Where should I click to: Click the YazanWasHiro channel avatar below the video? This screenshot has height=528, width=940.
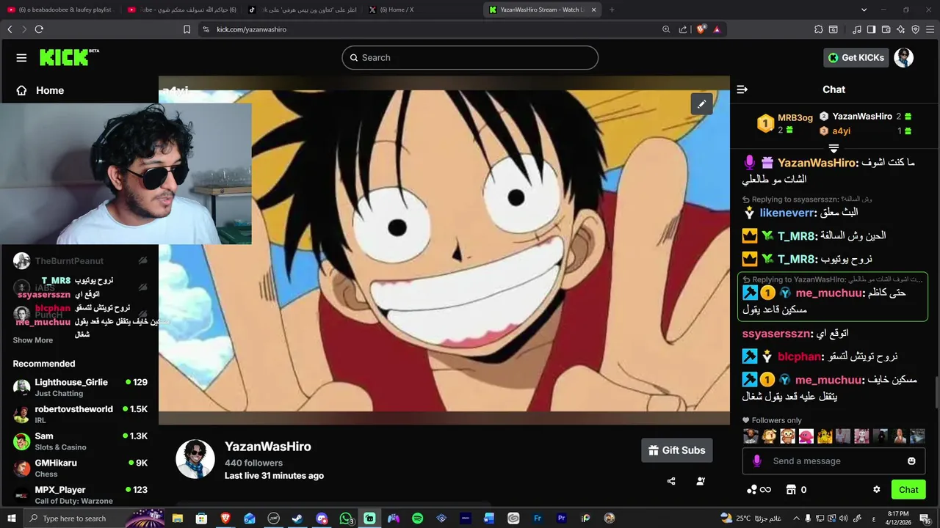(x=195, y=459)
